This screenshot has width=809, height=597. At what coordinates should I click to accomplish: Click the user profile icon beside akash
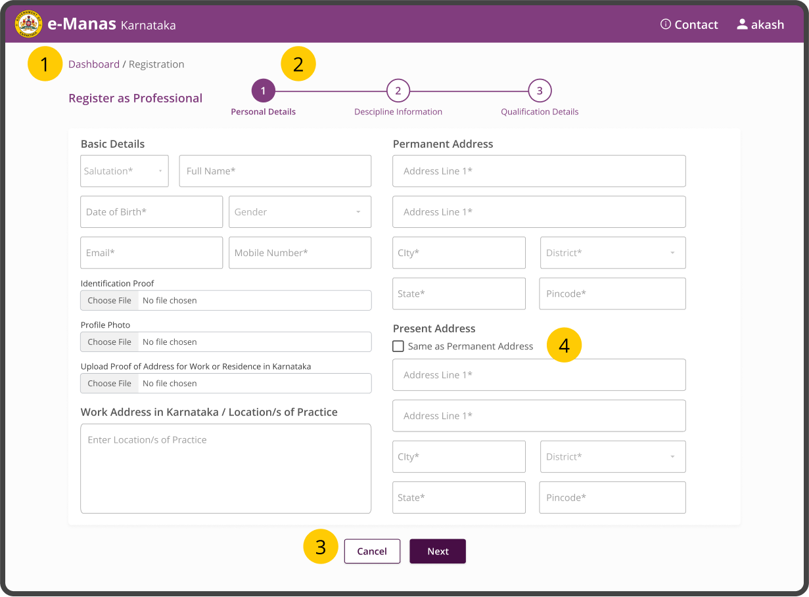coord(742,24)
